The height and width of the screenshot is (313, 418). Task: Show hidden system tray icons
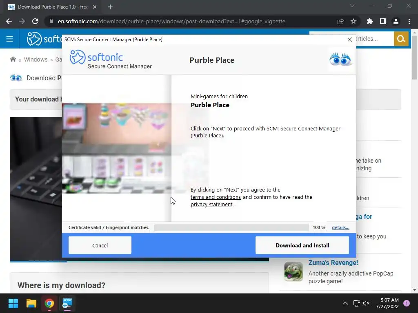(x=345, y=303)
